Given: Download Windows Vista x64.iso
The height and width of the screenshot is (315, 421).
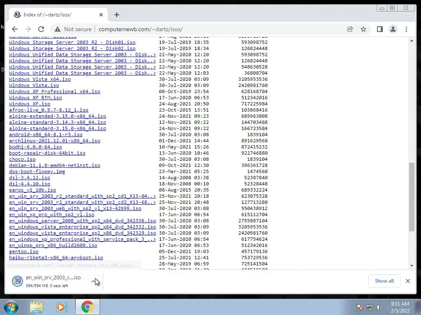Looking at the screenshot, I should coord(40,79).
